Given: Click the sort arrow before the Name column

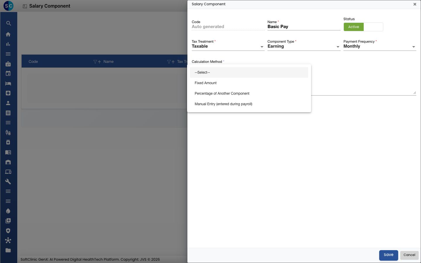Looking at the screenshot, I should [x=99, y=62].
